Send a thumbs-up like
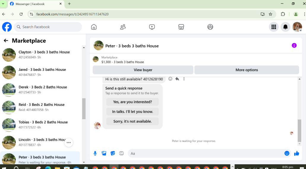This screenshot has width=306, height=169. pyautogui.click(x=297, y=153)
